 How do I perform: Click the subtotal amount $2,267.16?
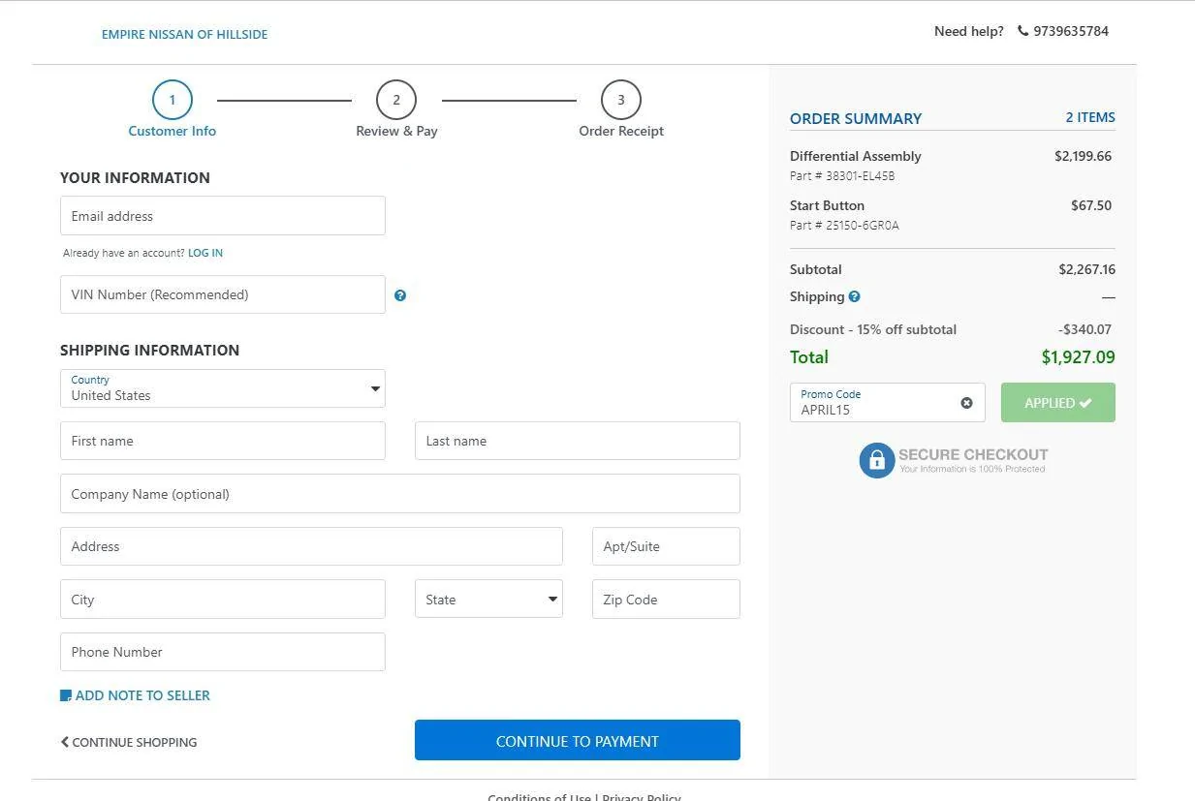coord(1086,269)
